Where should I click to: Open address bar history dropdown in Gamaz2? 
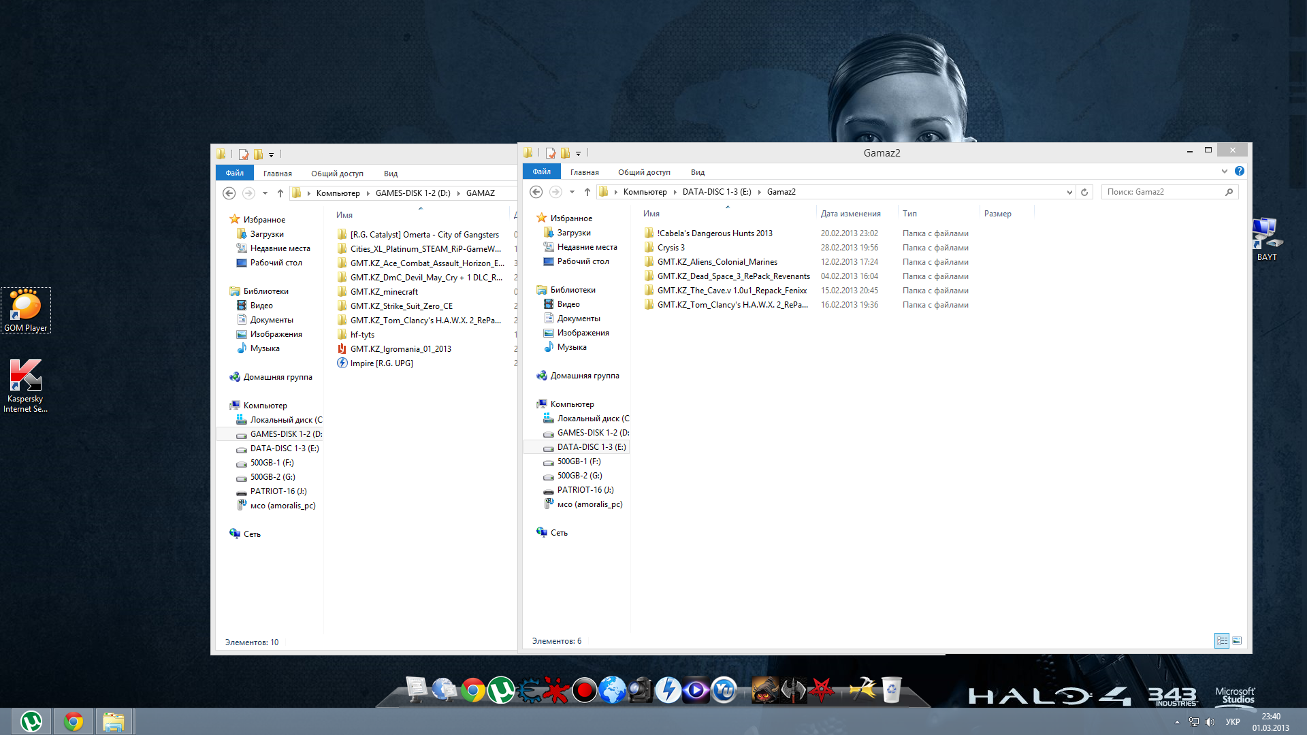[x=1069, y=193]
